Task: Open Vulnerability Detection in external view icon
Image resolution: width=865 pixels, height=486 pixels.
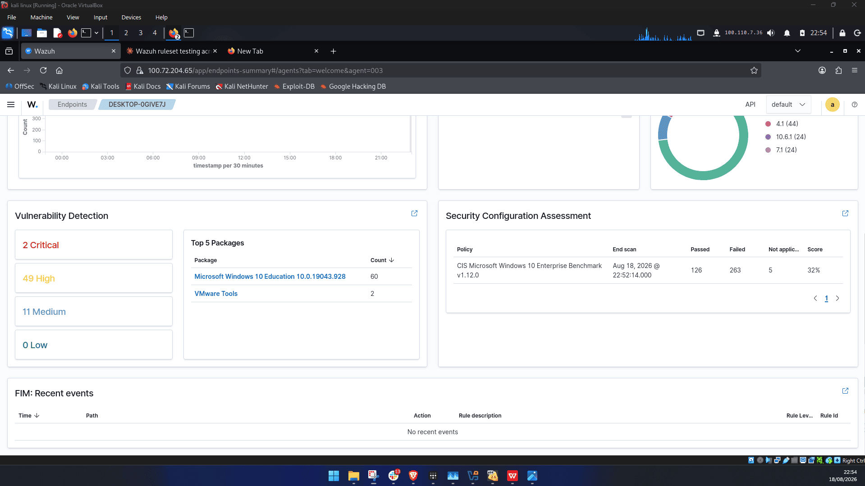Action: click(414, 213)
